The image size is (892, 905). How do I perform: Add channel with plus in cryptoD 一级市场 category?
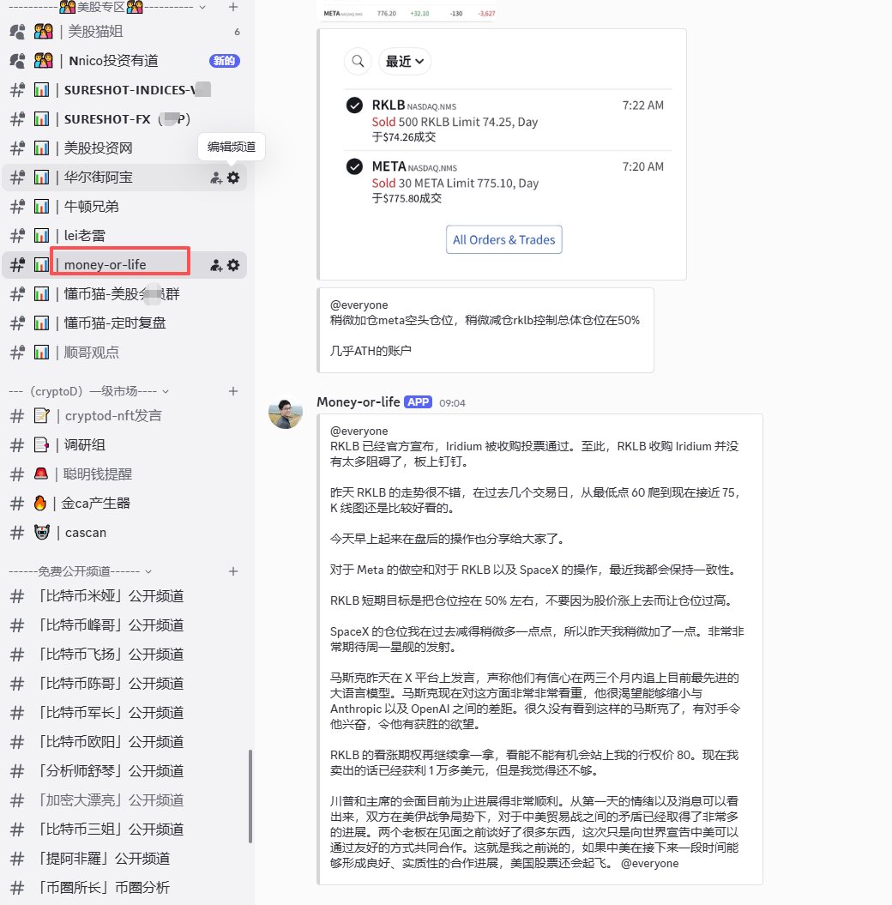(233, 391)
